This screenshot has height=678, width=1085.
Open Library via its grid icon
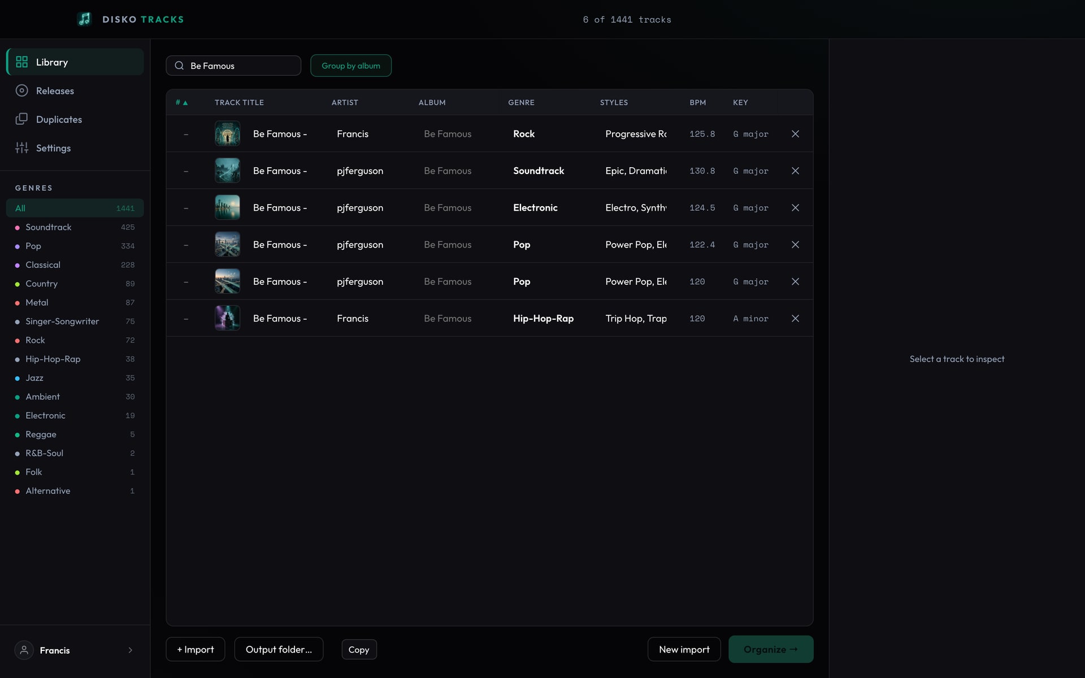(22, 62)
